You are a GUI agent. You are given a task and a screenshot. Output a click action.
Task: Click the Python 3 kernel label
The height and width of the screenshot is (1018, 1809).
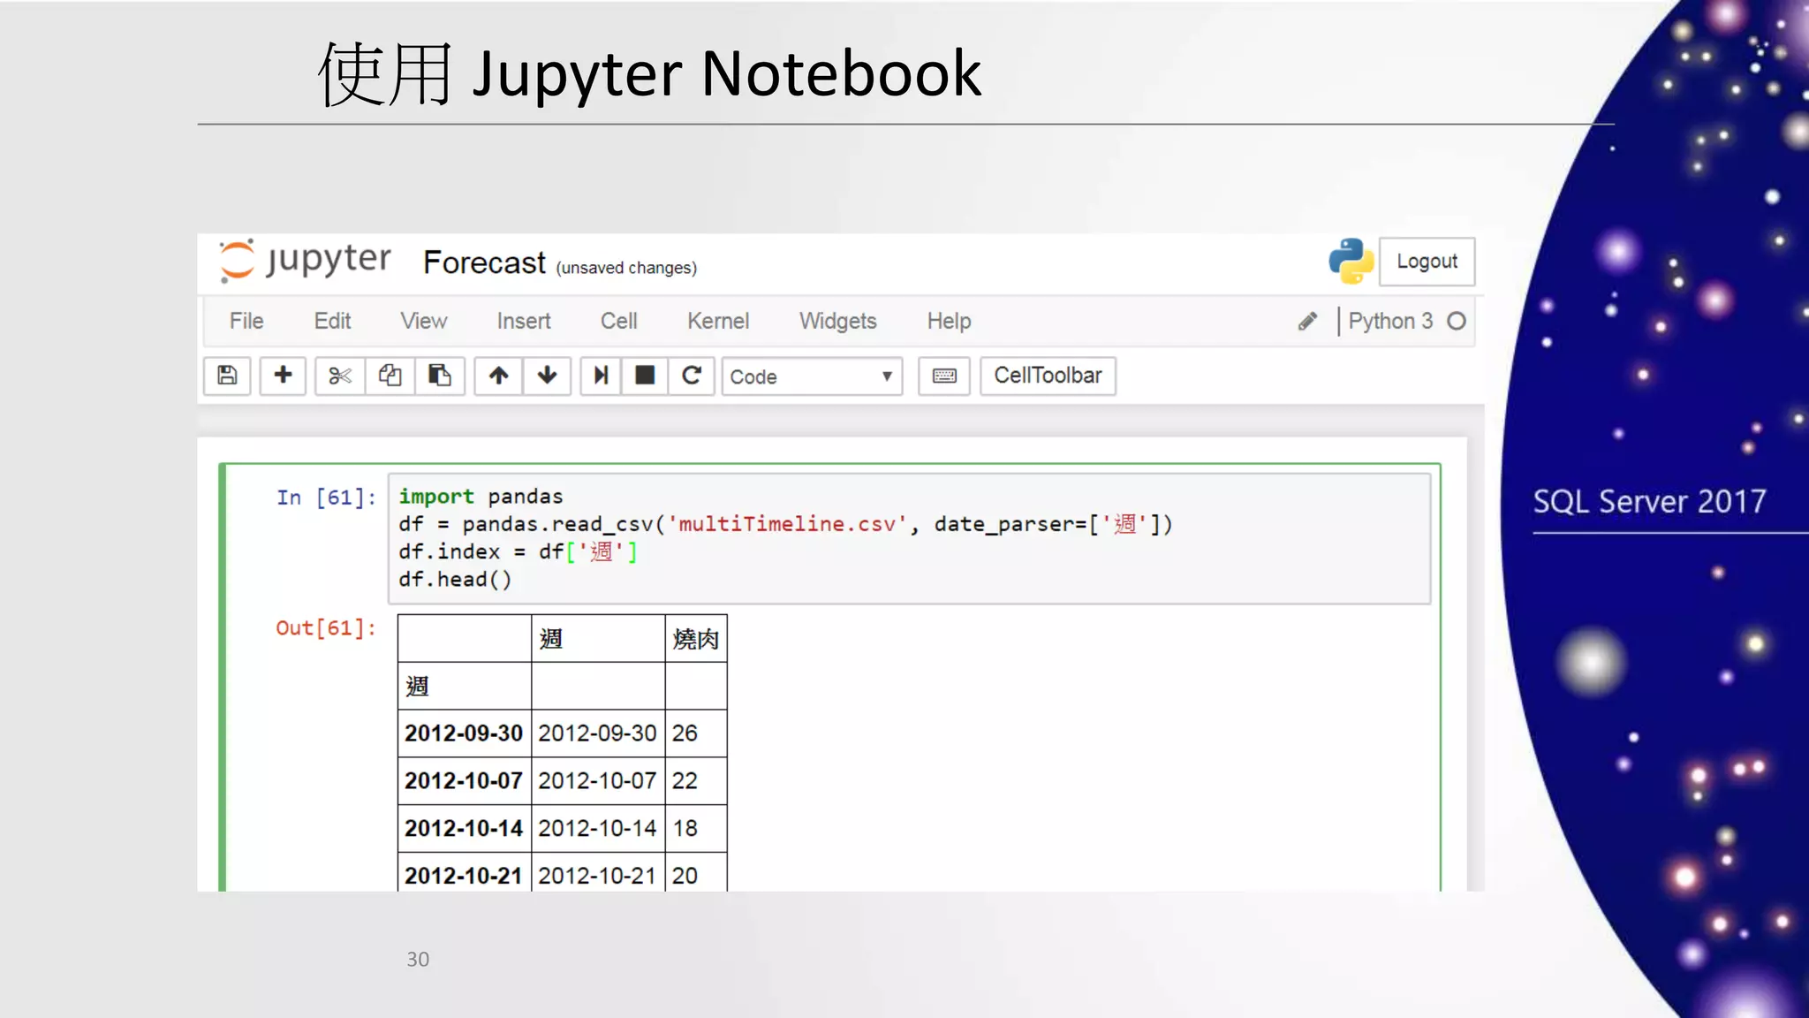[1390, 322]
